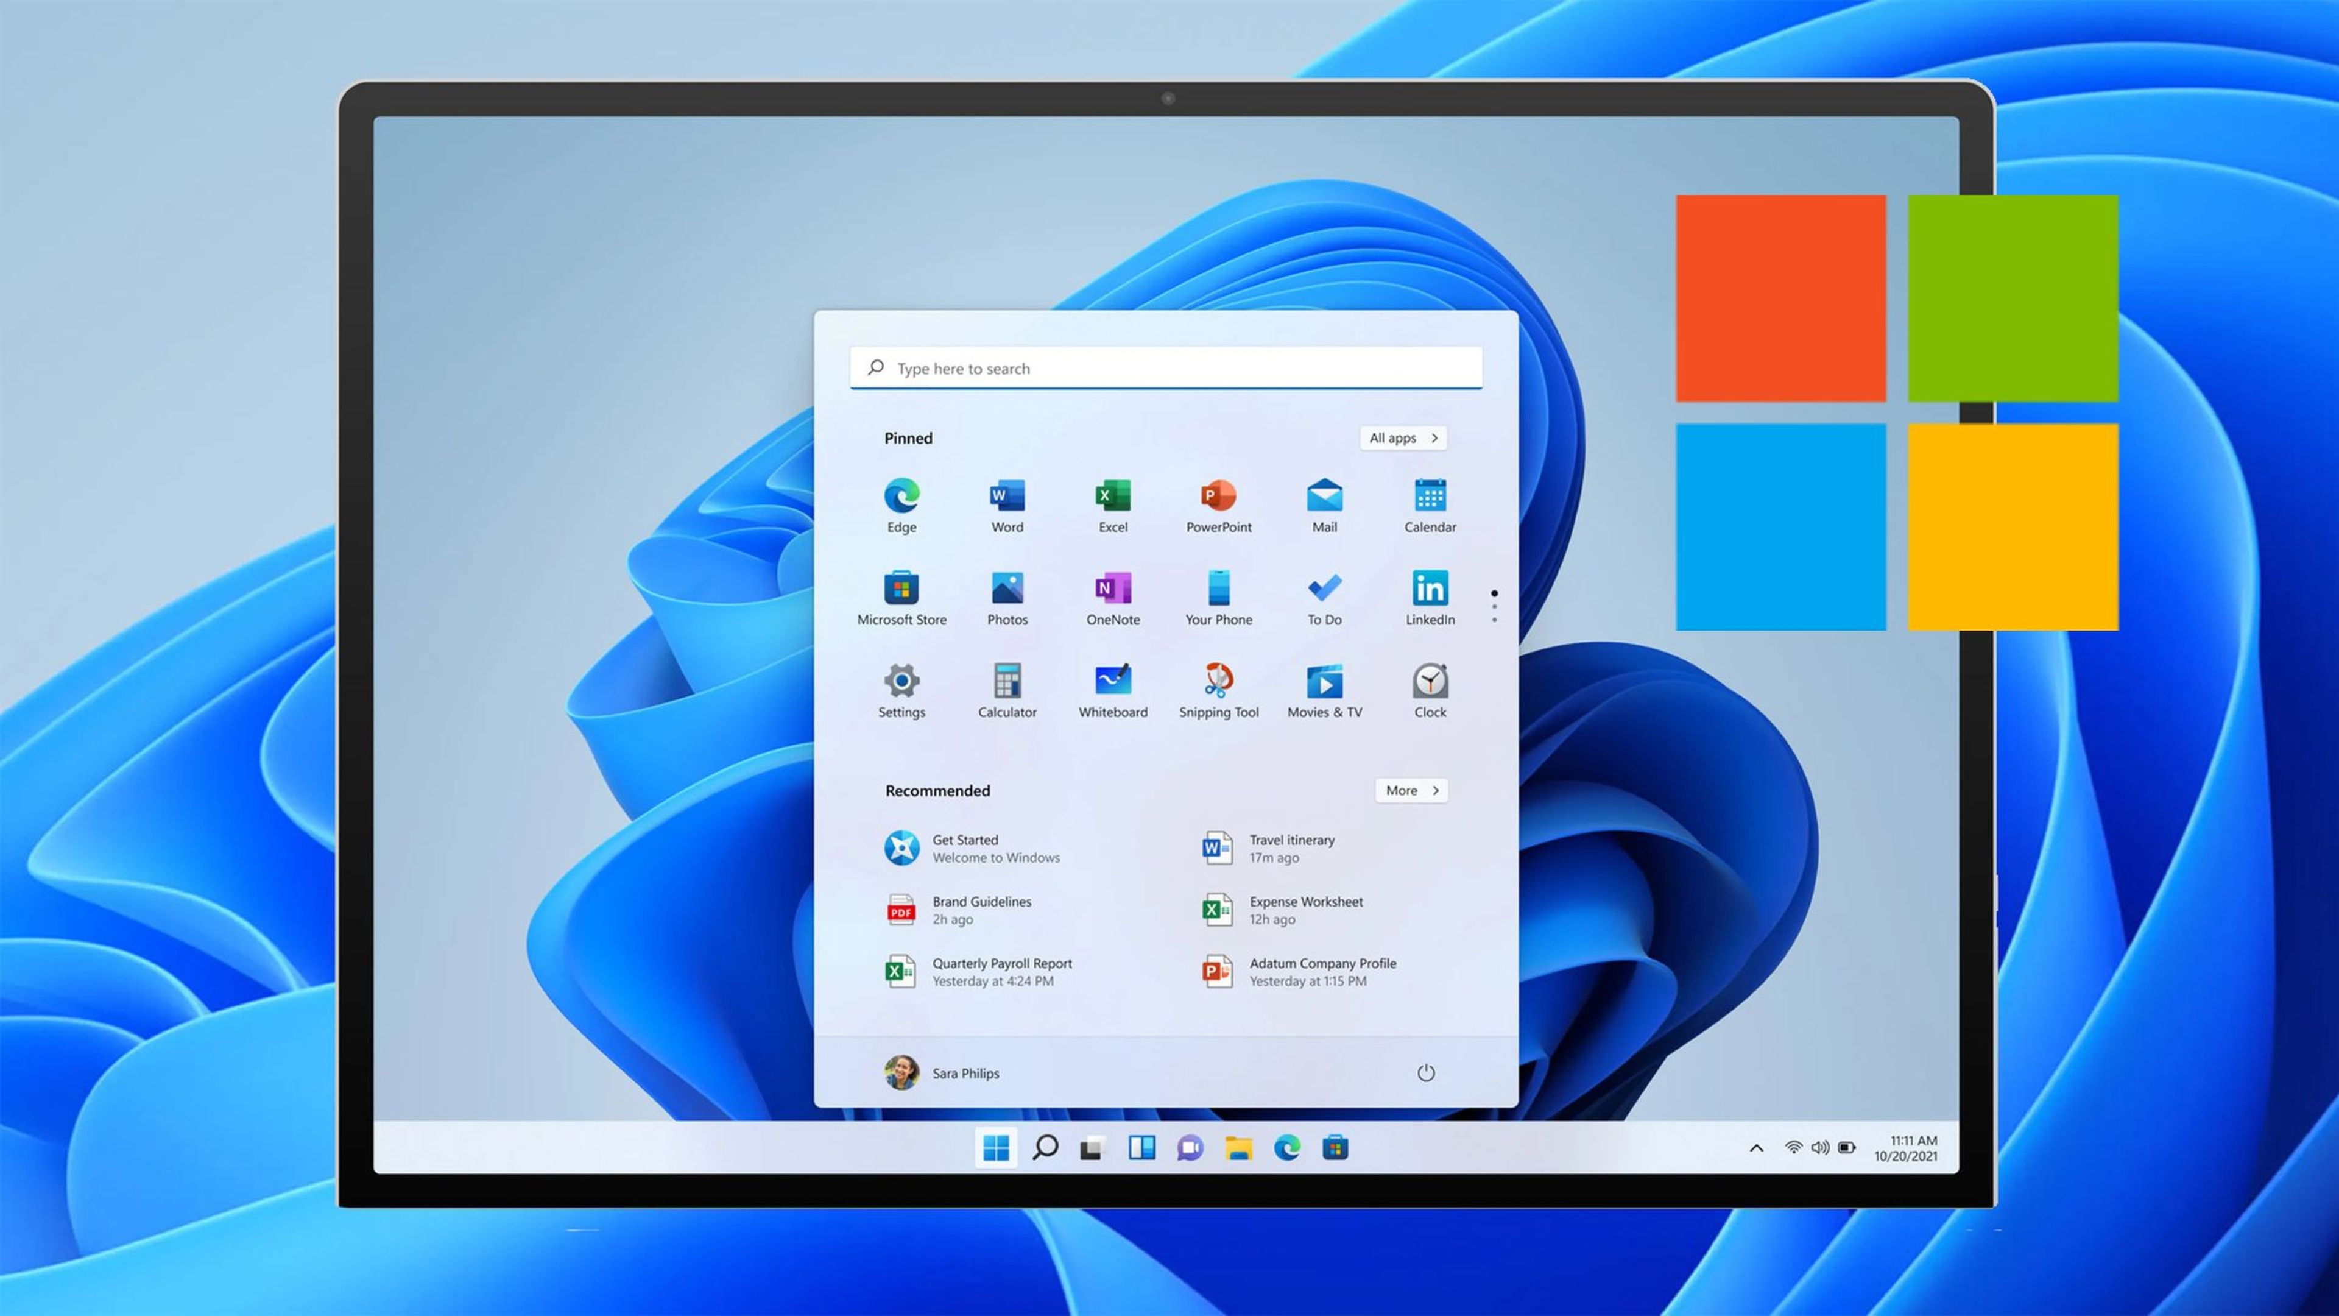Click the All apps button

point(1403,438)
